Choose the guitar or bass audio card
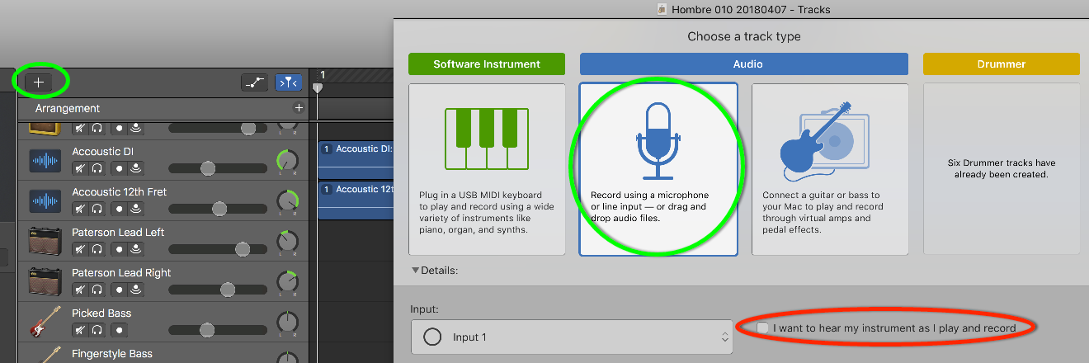 tap(830, 169)
